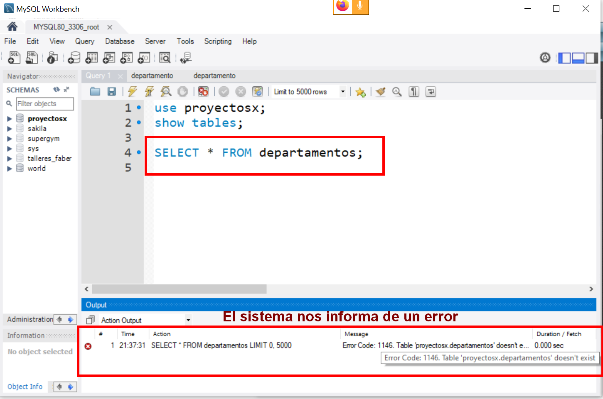This screenshot has height=399, width=603.
Task: Switch to the Administration tab
Action: (x=30, y=319)
